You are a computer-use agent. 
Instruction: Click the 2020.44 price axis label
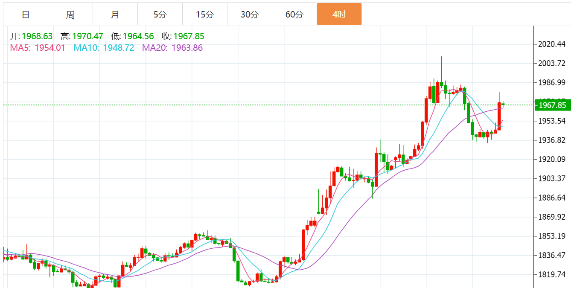click(552, 44)
